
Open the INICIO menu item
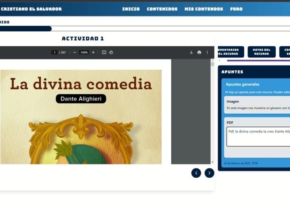(131, 9)
